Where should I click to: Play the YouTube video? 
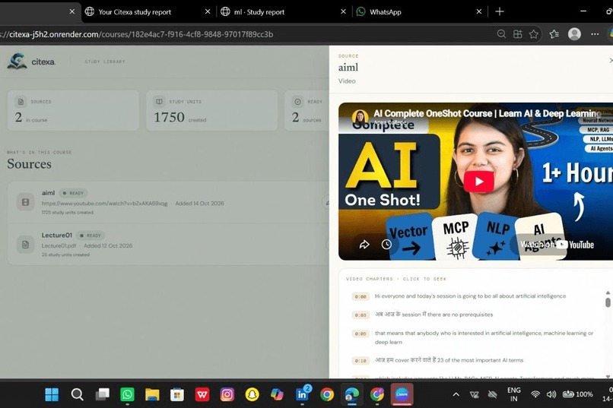click(479, 182)
